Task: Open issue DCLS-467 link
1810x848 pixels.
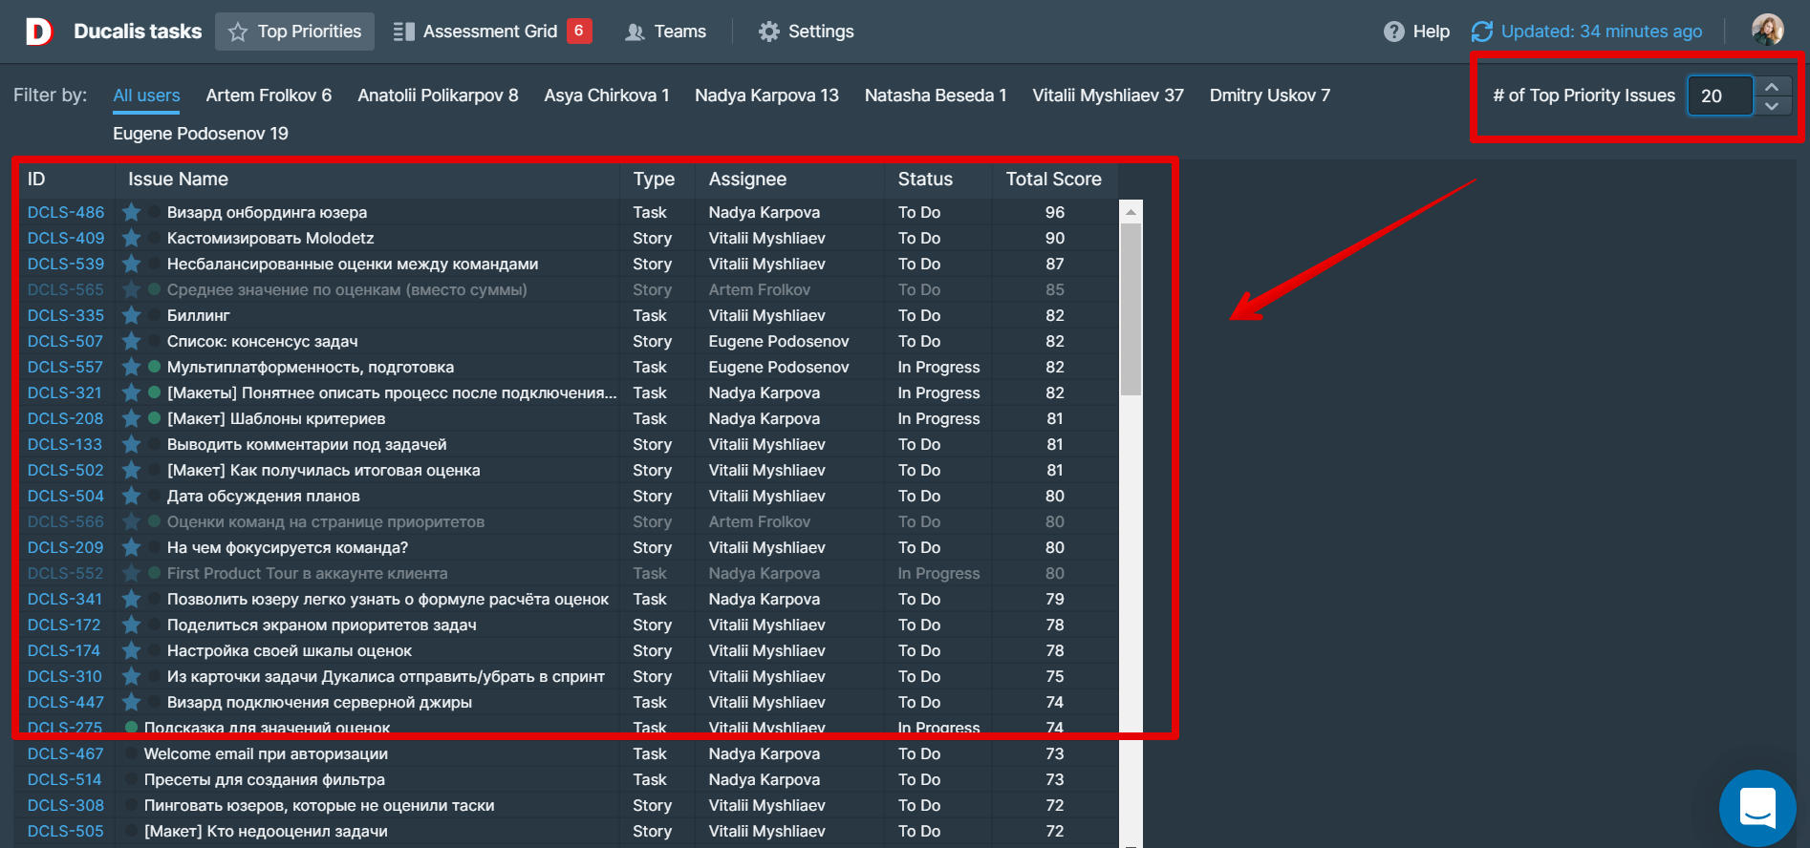Action: (65, 753)
